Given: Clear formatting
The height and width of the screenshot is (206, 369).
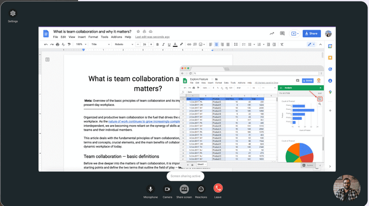Looking at the screenshot, I should pyautogui.click(x=282, y=44).
